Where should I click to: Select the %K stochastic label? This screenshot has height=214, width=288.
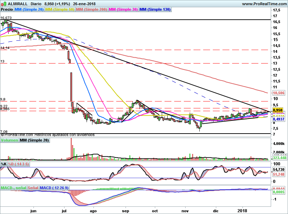coord(4,164)
